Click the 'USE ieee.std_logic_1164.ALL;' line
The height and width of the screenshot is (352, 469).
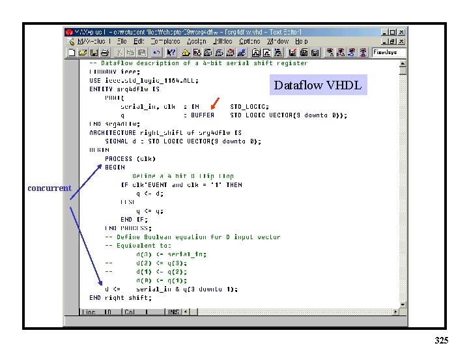point(144,81)
